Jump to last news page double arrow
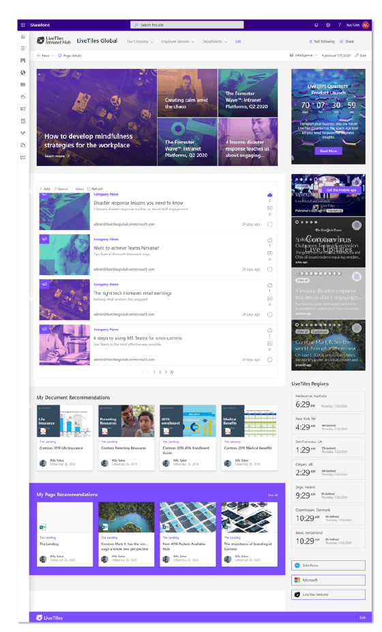Image resolution: width=382 pixels, height=632 pixels. (x=172, y=372)
